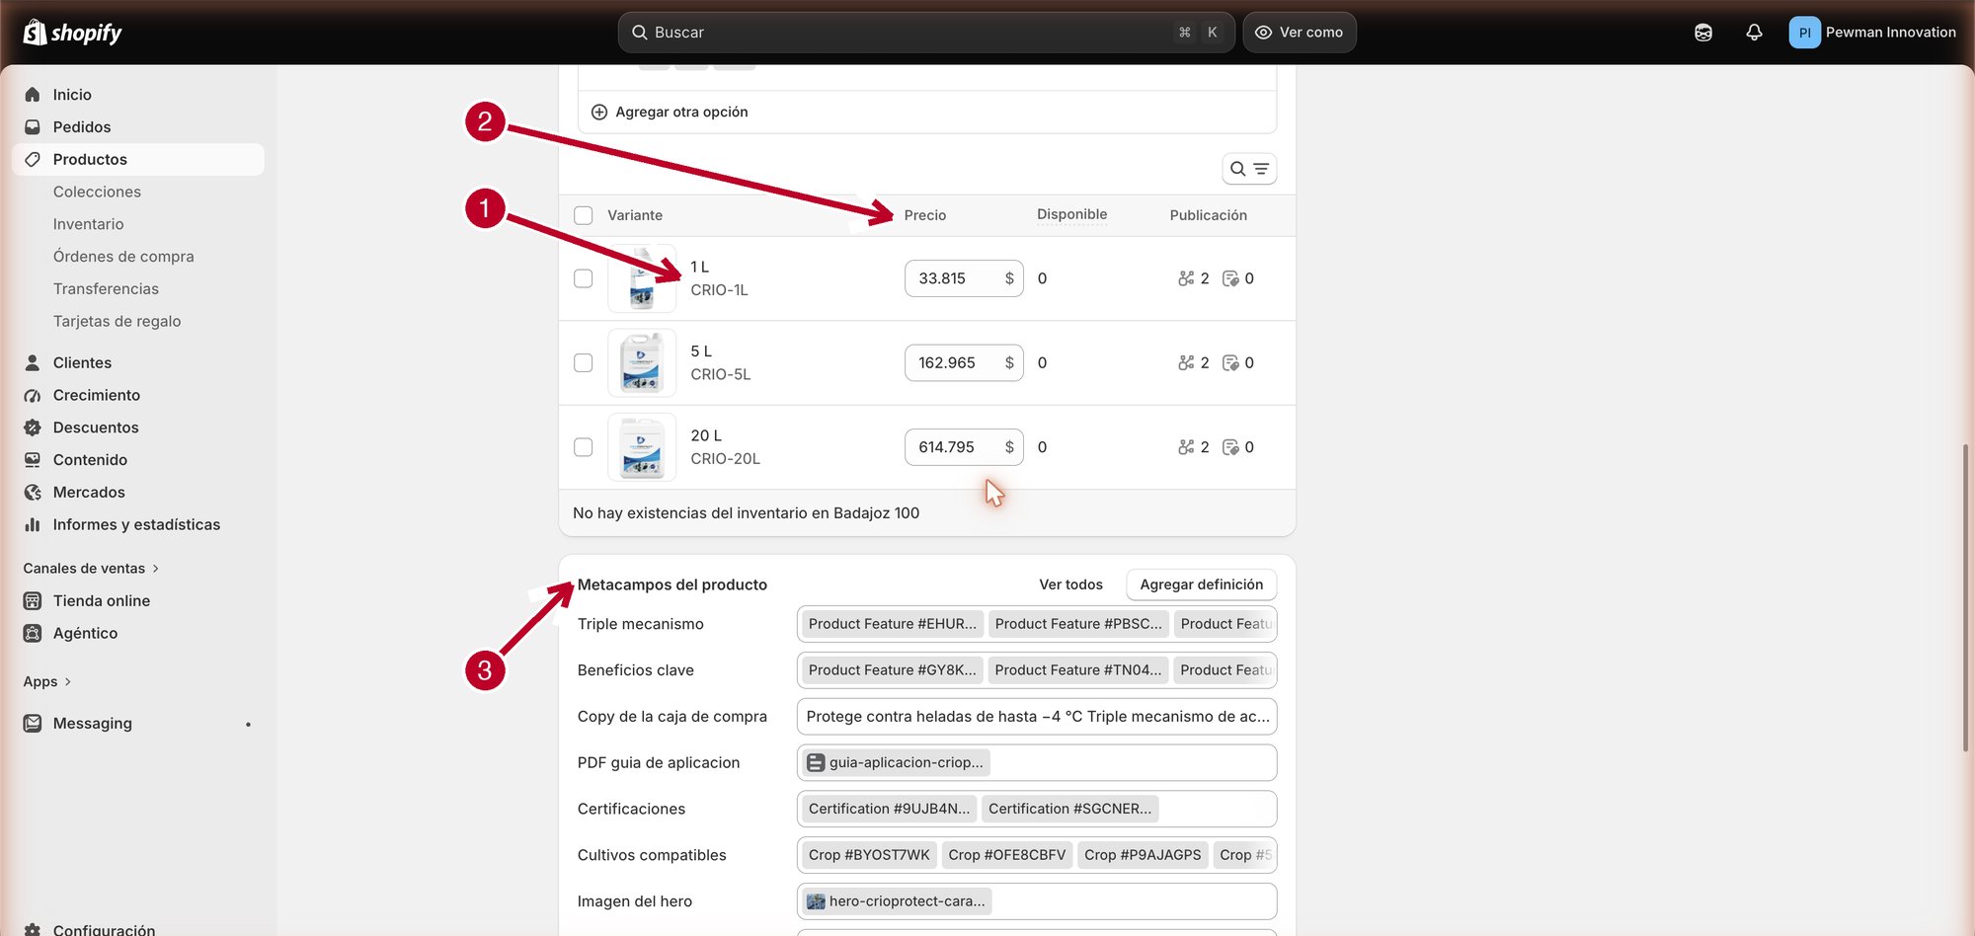1975x936 pixels.
Task: Click the plus icon for Agregar otra opción
Action: [599, 112]
